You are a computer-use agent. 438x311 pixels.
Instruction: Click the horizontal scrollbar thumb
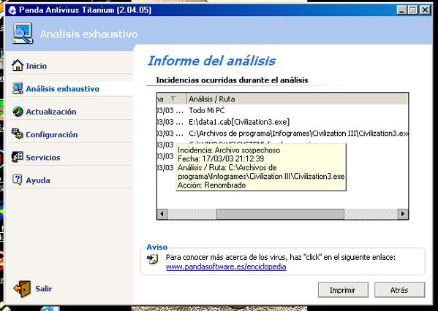pos(280,214)
